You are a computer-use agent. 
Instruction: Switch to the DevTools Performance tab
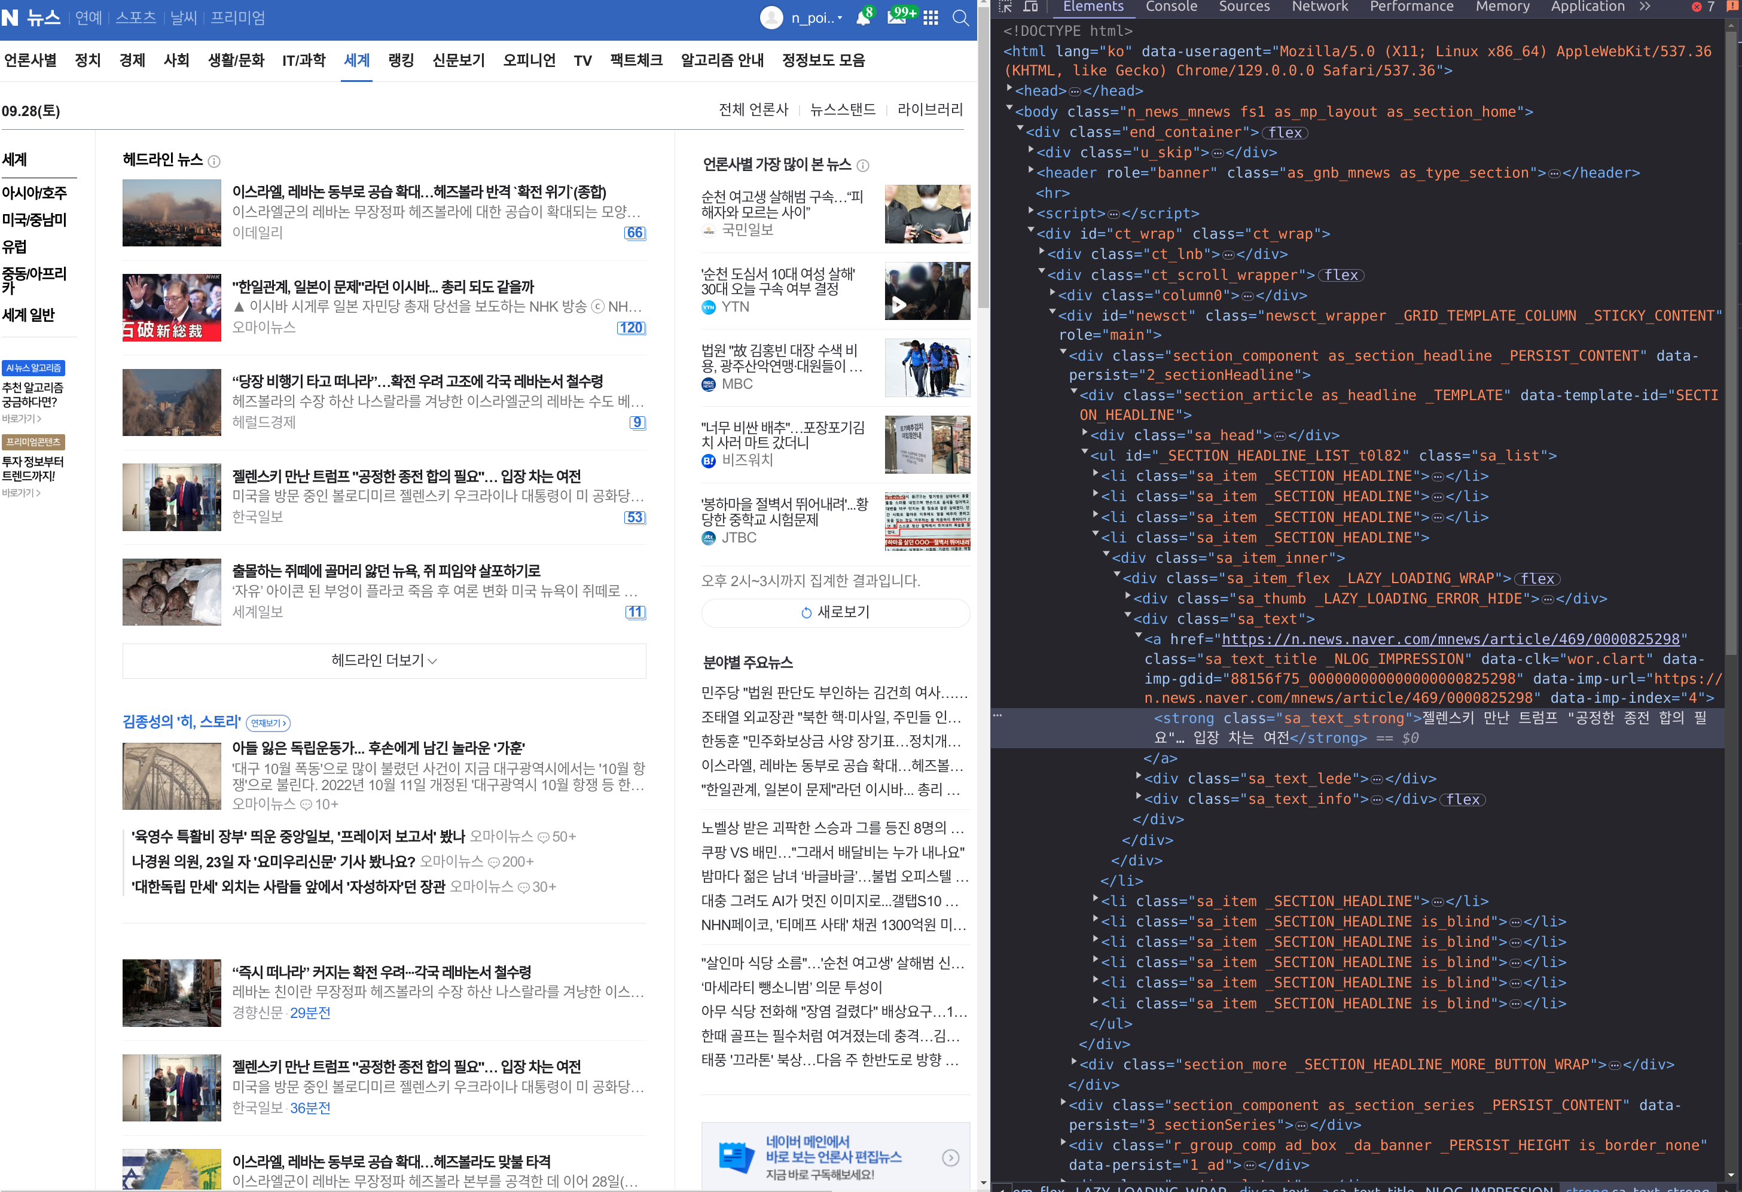[1411, 7]
